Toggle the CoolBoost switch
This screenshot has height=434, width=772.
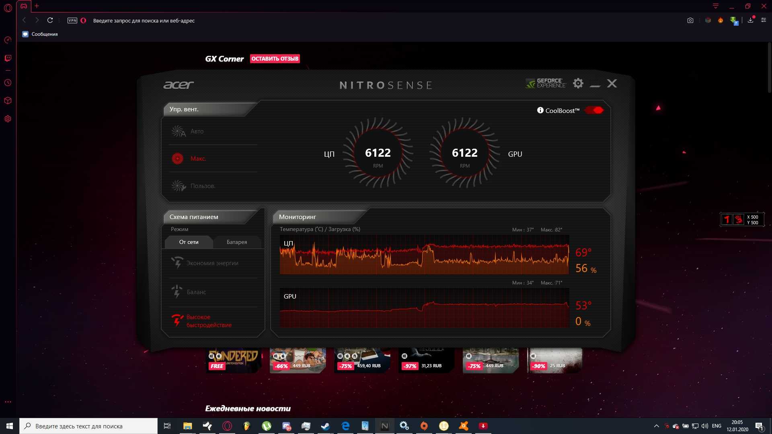pyautogui.click(x=594, y=110)
